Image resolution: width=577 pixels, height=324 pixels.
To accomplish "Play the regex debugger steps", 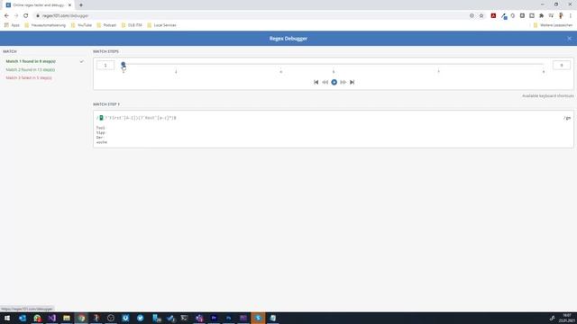I will (x=334, y=82).
